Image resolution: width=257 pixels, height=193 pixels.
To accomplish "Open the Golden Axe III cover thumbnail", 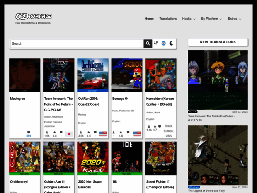I will 59,158.
